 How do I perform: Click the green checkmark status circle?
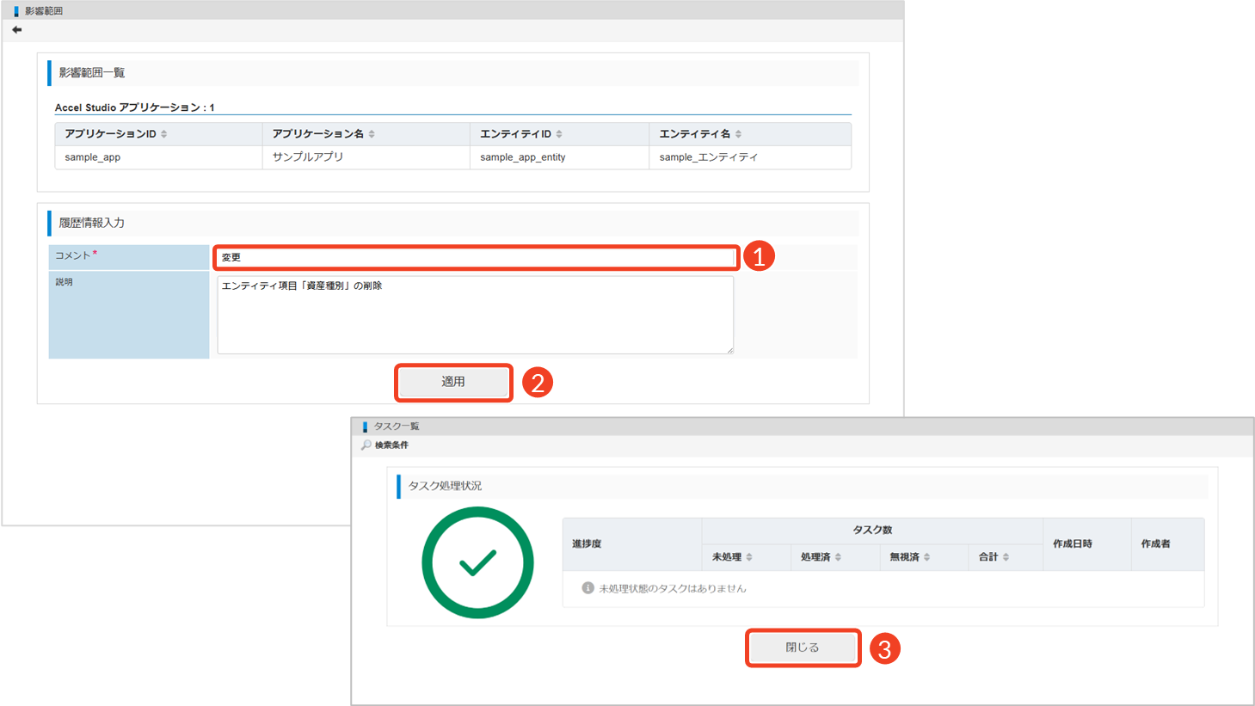(477, 562)
